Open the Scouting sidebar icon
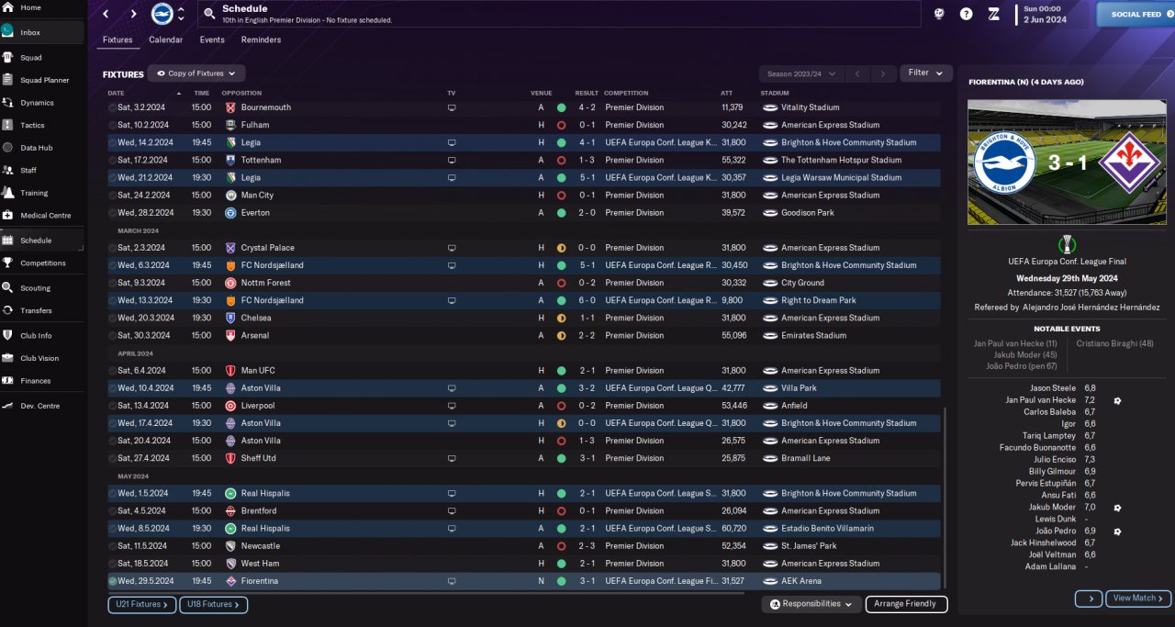Viewport: 1175px width, 627px height. coord(7,288)
